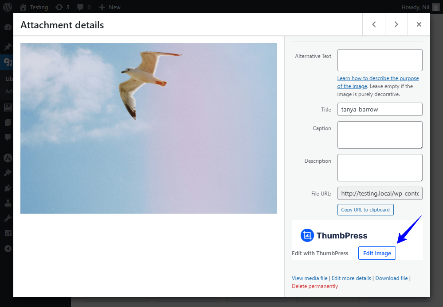Open the Media sidebar icon
The width and height of the screenshot is (443, 307).
point(8,61)
